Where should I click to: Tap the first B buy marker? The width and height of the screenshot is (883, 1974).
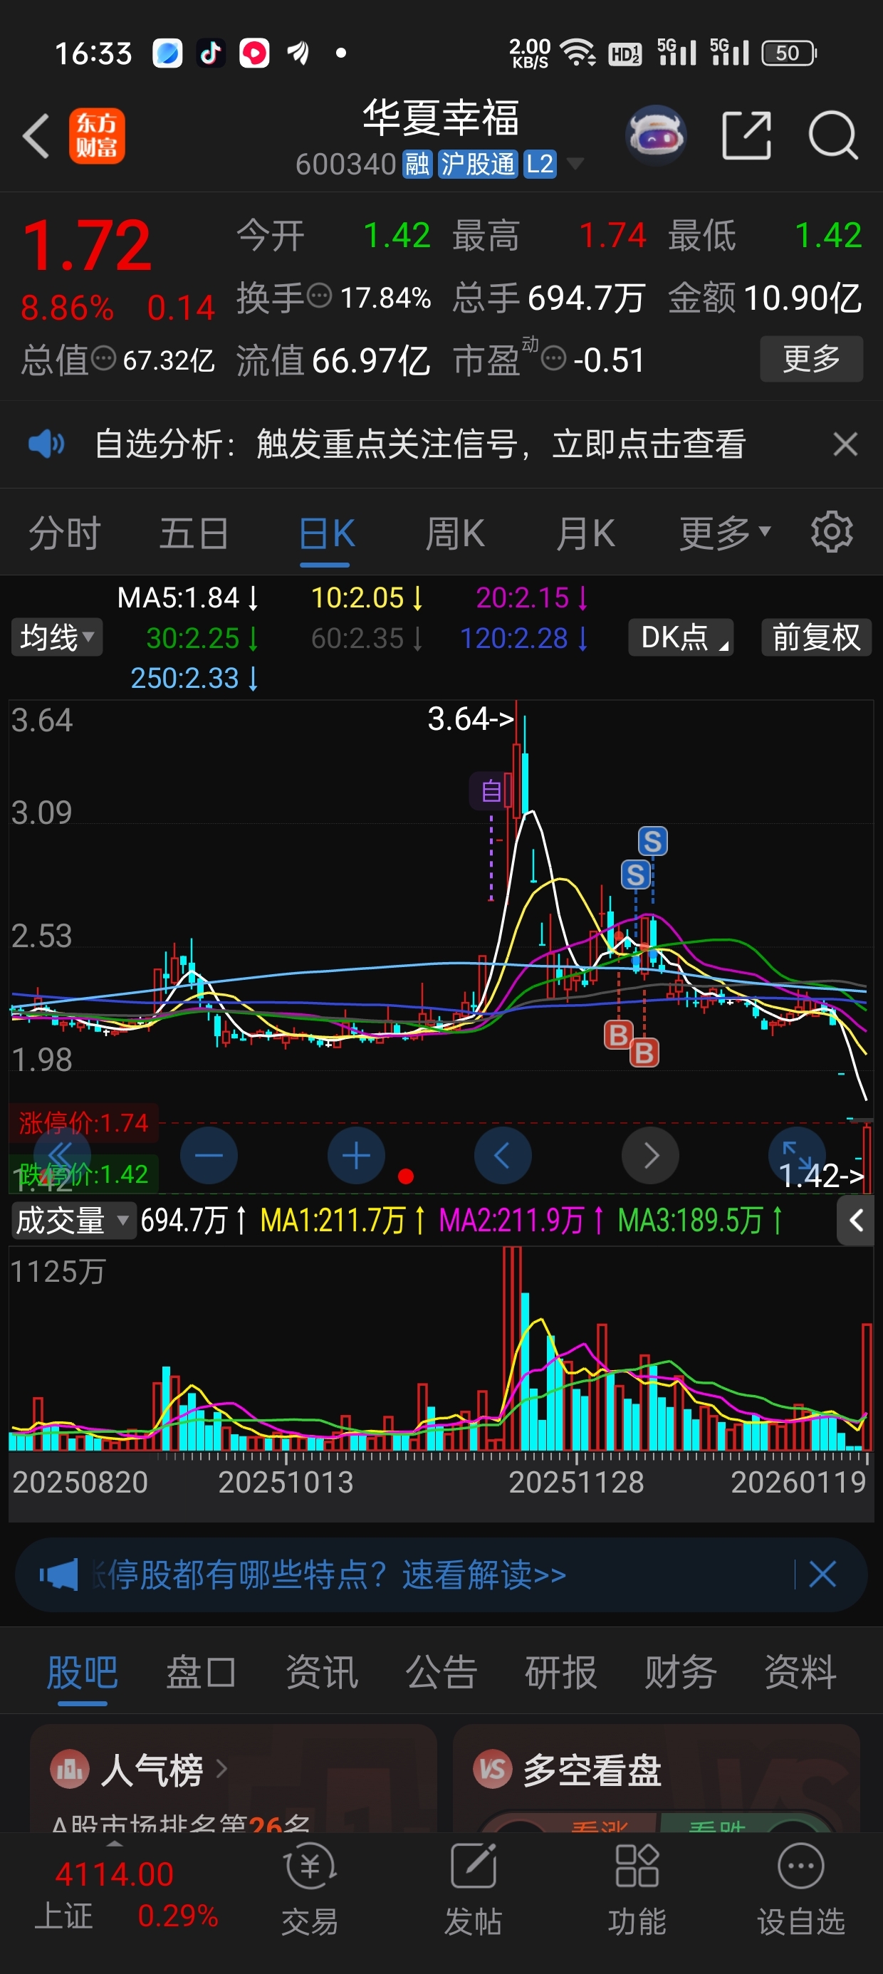pyautogui.click(x=619, y=1035)
